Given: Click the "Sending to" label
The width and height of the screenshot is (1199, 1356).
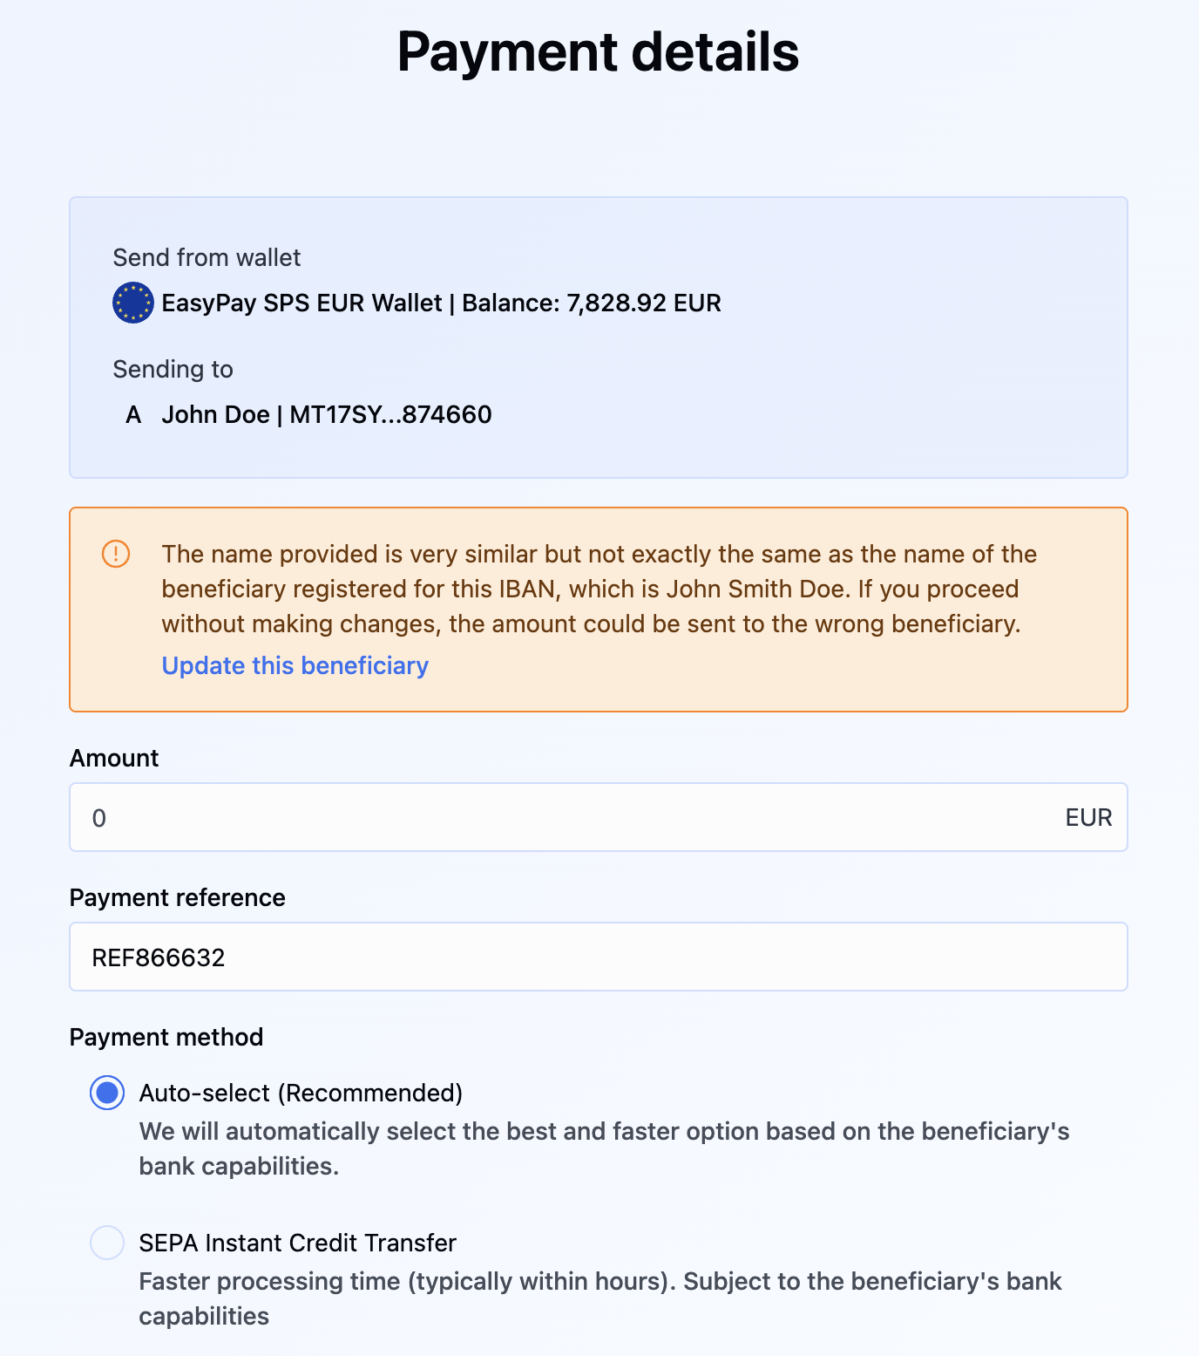Looking at the screenshot, I should (x=173, y=369).
